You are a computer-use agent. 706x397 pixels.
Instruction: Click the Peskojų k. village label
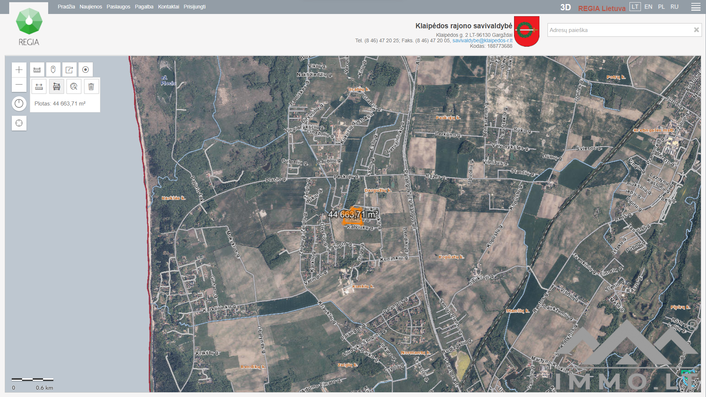pyautogui.click(x=448, y=118)
